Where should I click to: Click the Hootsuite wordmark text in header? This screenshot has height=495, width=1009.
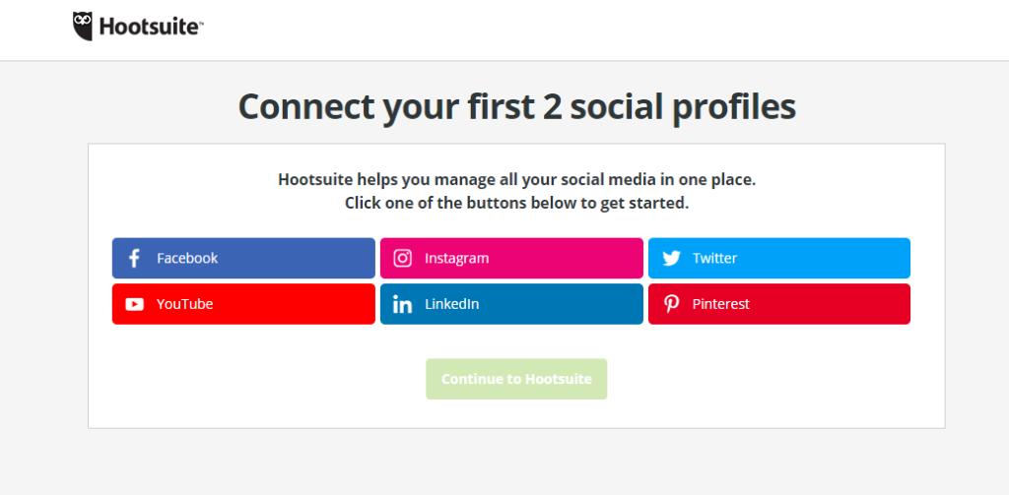151,28
